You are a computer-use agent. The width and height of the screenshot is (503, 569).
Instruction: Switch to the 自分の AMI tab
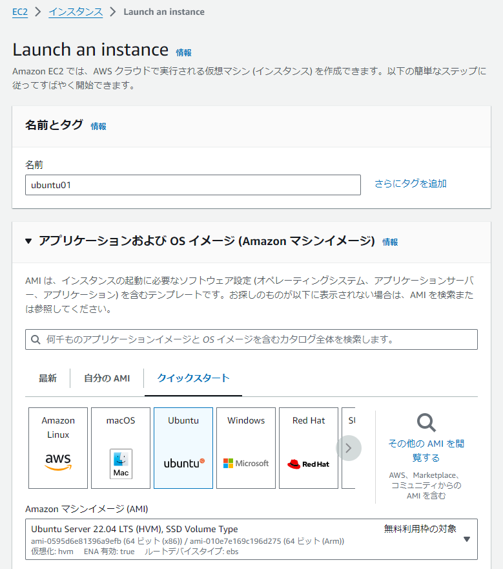(x=107, y=378)
